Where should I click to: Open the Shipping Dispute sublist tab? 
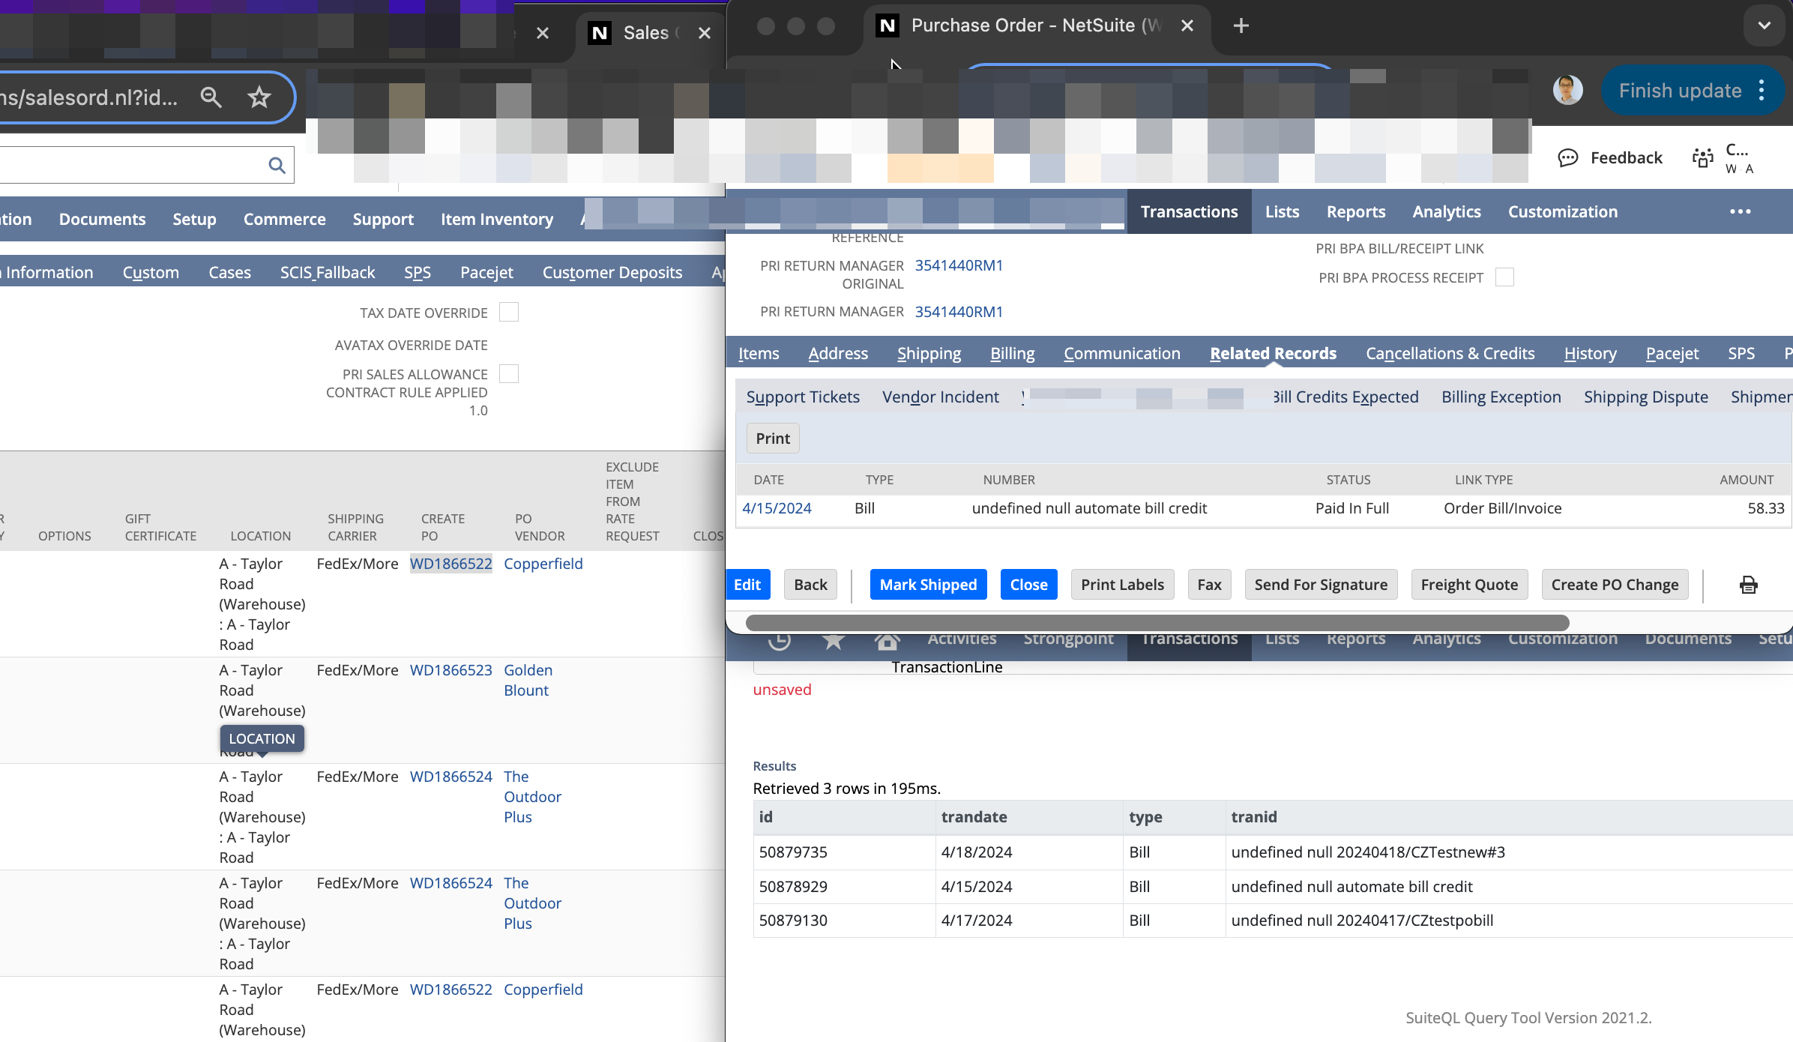pos(1646,397)
